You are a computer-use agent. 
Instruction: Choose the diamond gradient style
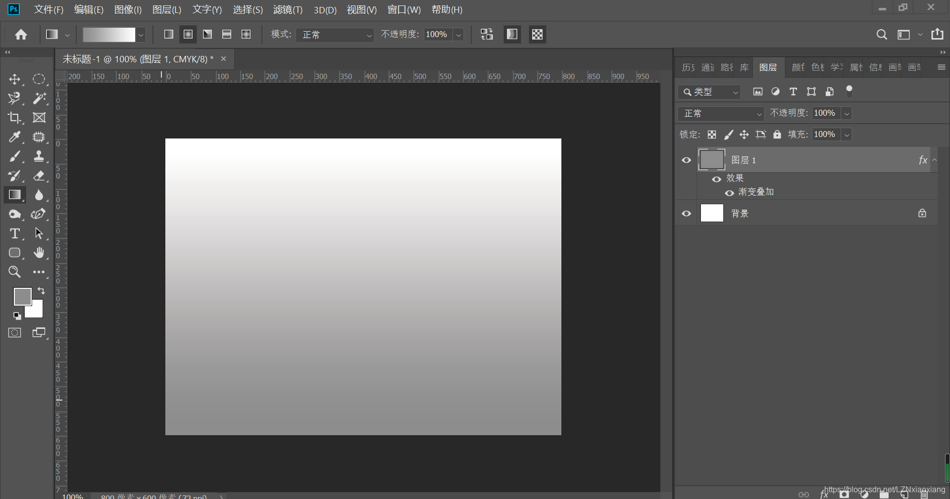coord(246,34)
